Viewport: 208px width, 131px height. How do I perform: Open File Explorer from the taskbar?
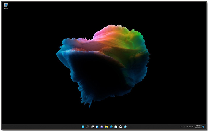[106, 127]
